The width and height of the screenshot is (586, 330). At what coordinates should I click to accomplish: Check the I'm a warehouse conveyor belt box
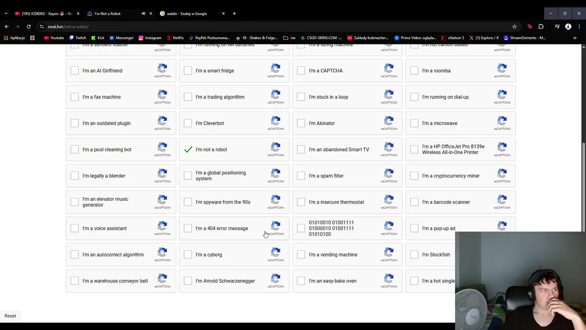[75, 281]
